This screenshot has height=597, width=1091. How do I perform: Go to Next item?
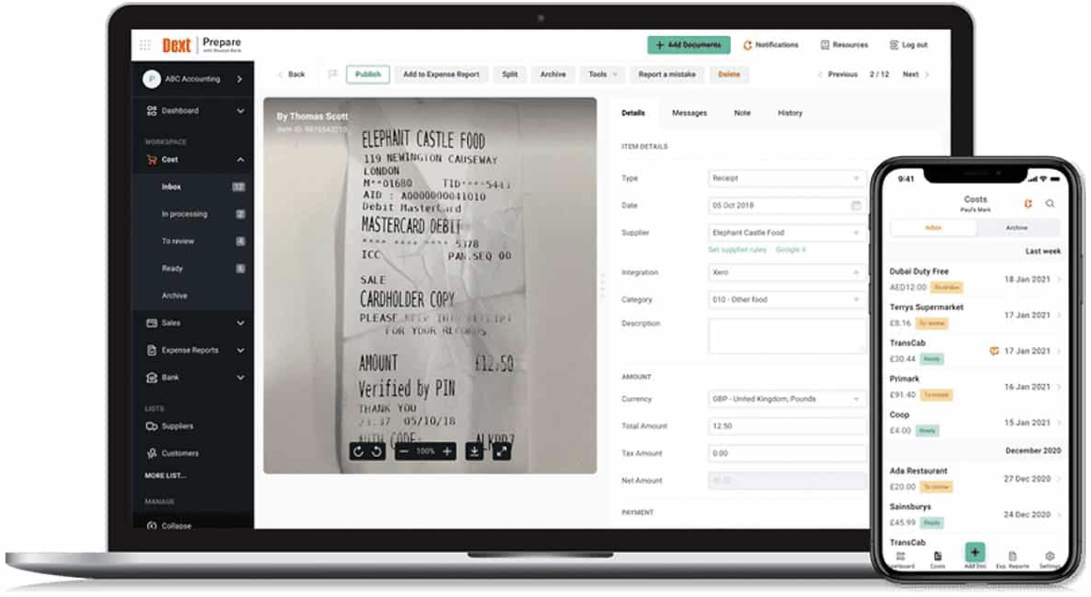[x=916, y=74]
